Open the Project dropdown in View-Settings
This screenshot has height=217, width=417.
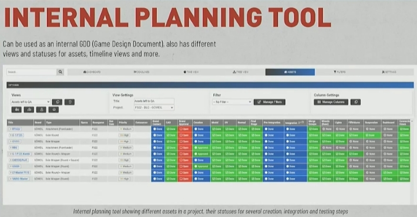click(154, 107)
